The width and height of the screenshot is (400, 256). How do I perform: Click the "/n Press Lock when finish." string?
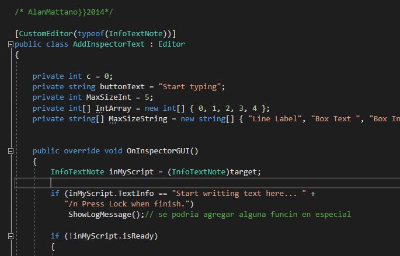tap(127, 204)
